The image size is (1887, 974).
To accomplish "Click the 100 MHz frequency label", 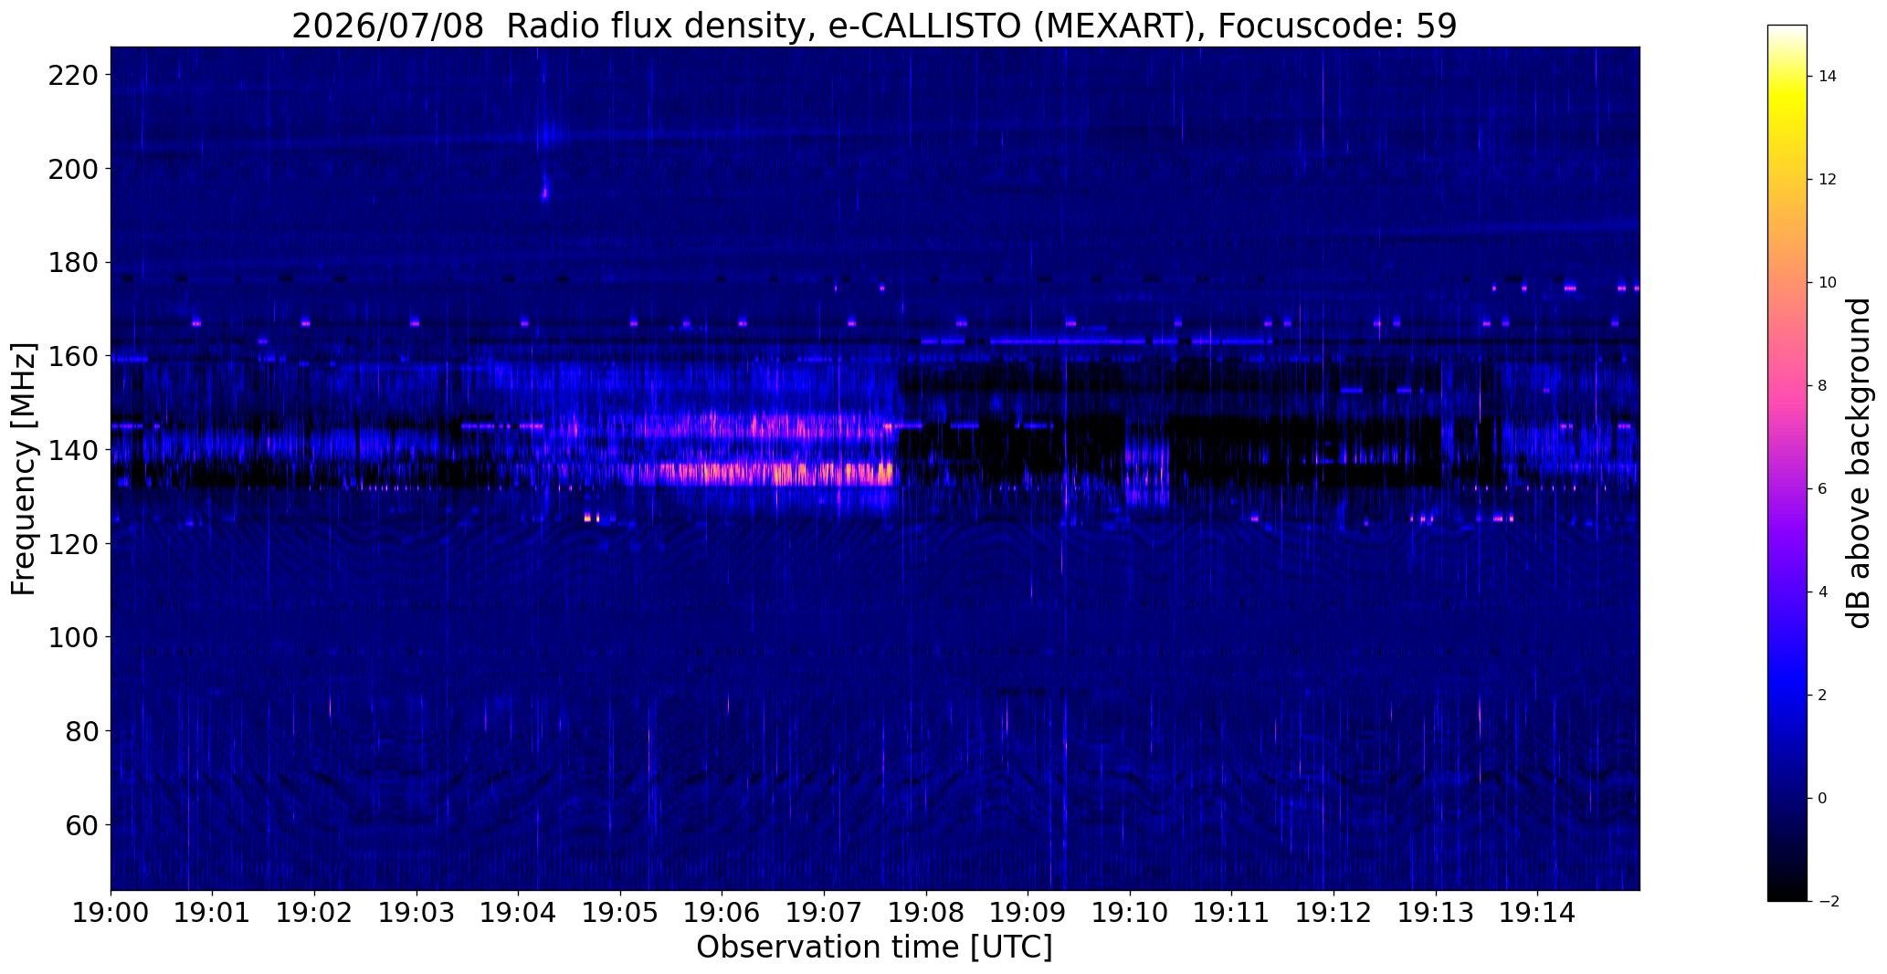I will tap(74, 637).
